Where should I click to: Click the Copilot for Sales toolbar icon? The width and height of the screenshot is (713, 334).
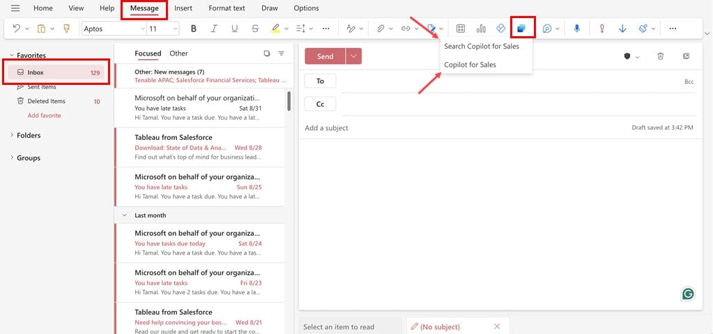(x=521, y=28)
